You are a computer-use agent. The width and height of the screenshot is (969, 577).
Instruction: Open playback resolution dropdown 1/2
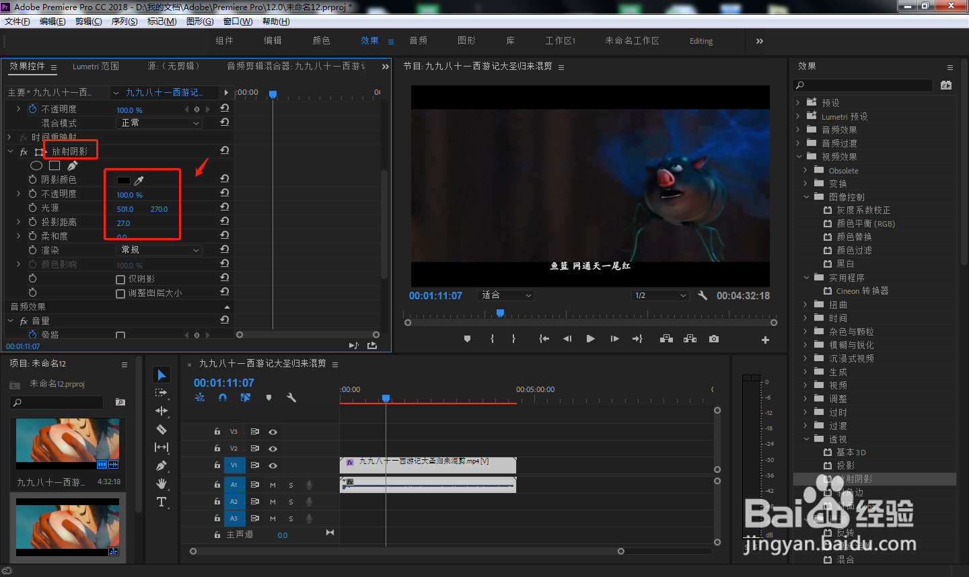pos(661,295)
